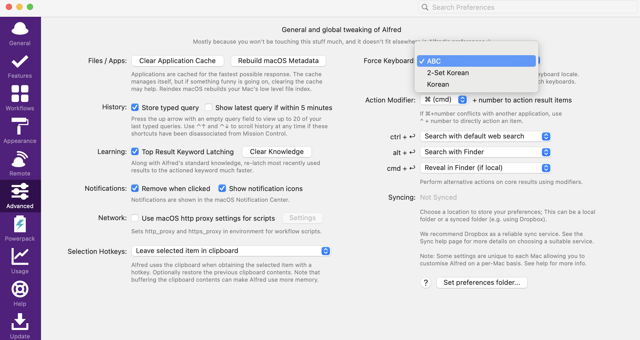Open ctrl+return default web search dropdown
This screenshot has height=340, width=640.
point(485,136)
